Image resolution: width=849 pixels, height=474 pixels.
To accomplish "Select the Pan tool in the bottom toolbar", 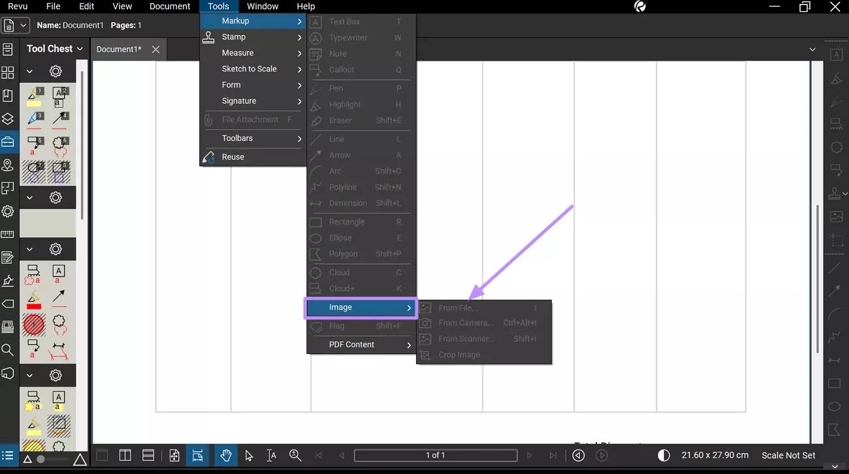I will pyautogui.click(x=225, y=455).
